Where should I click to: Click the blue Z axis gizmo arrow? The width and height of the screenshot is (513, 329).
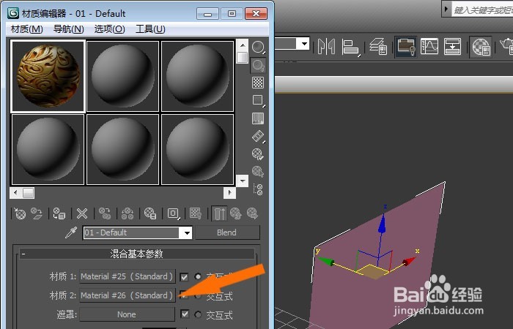382,223
